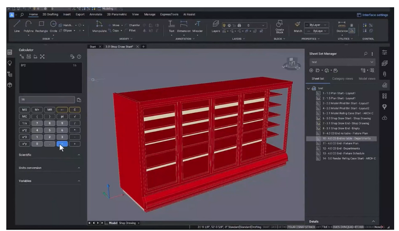The image size is (399, 231).
Task: Switch to the Category views tab
Action: [342, 78]
